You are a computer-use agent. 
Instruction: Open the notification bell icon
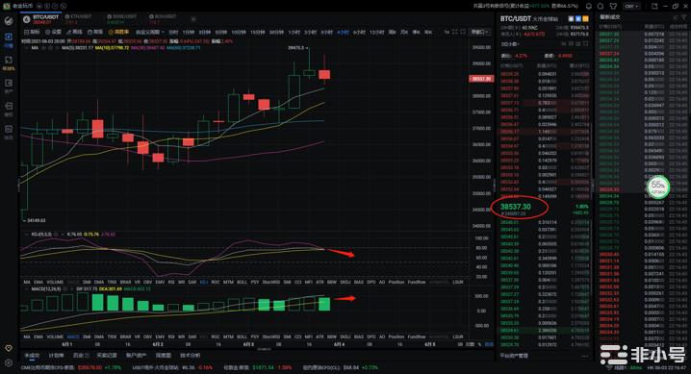click(x=588, y=6)
